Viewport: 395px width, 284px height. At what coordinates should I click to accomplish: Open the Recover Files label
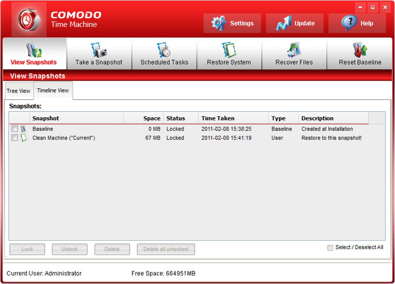(294, 62)
